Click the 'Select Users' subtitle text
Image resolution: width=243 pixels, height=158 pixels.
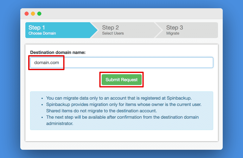click(113, 33)
